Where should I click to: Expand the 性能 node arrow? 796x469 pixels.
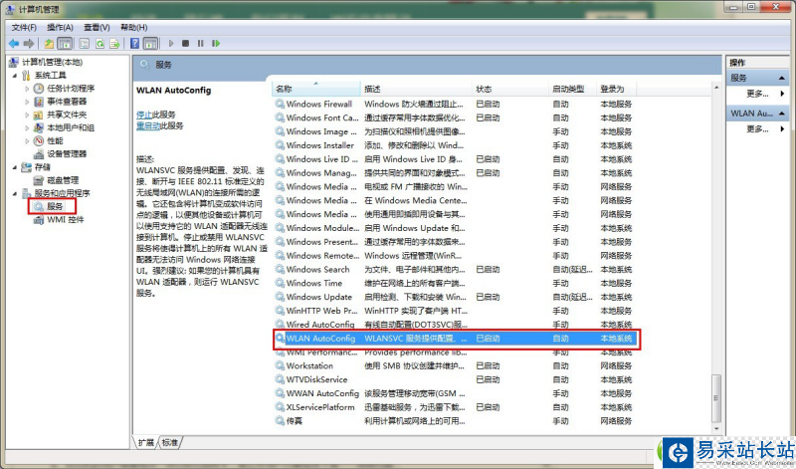(x=27, y=141)
